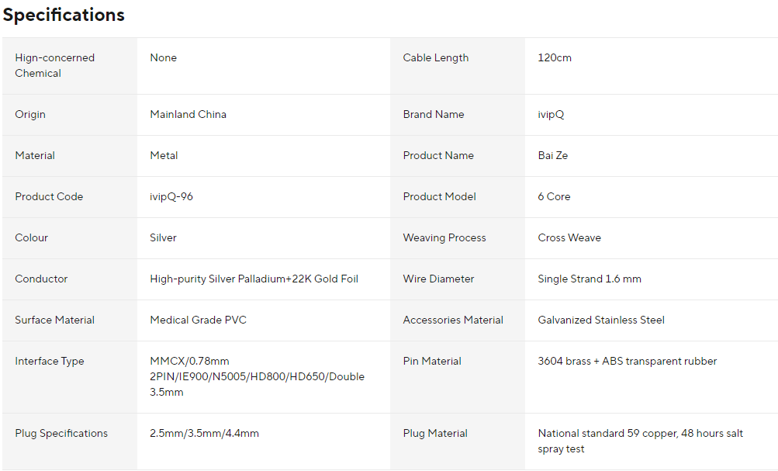Select the Product Code ivipQ-96
This screenshot has width=778, height=471.
tap(171, 196)
